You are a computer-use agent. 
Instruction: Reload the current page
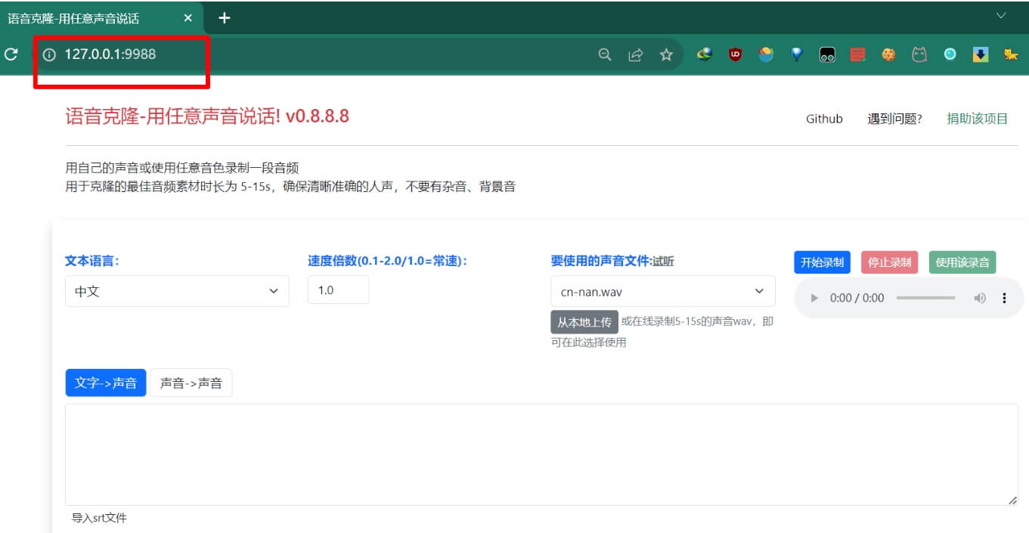tap(11, 54)
